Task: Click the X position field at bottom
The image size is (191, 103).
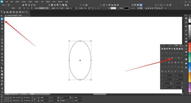Action: tap(16, 98)
